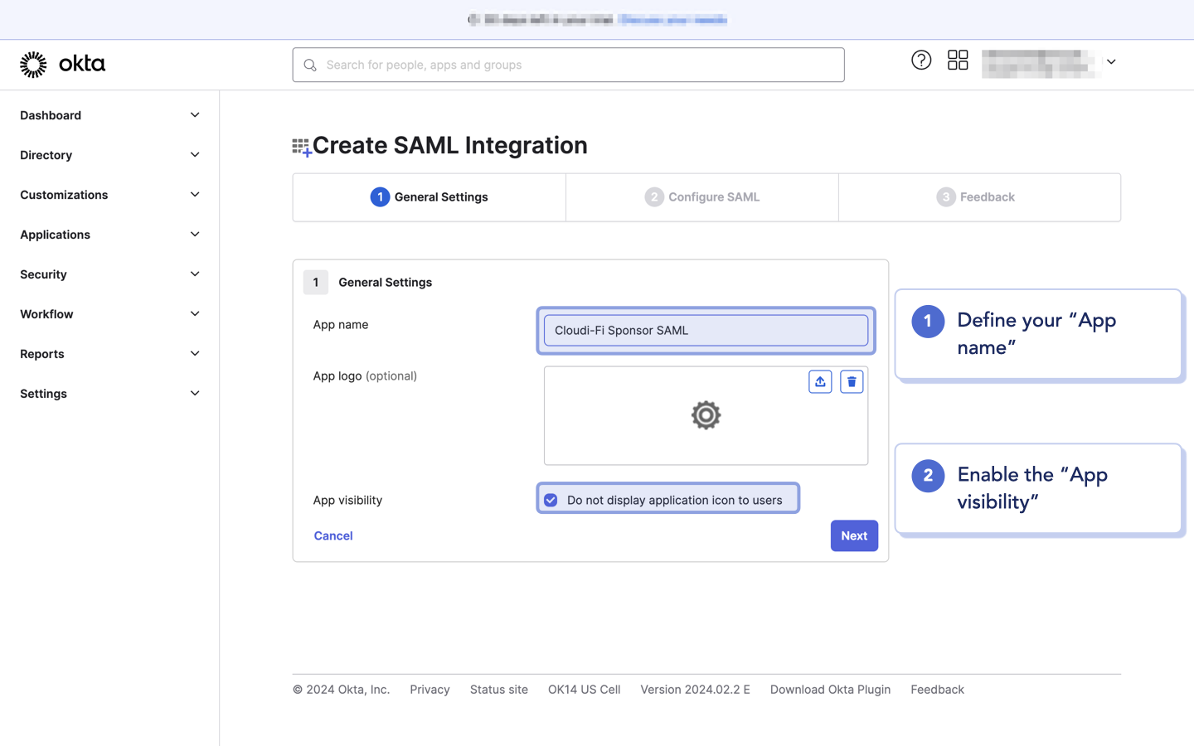This screenshot has height=746, width=1194.
Task: Click the App name input field
Action: (x=706, y=330)
